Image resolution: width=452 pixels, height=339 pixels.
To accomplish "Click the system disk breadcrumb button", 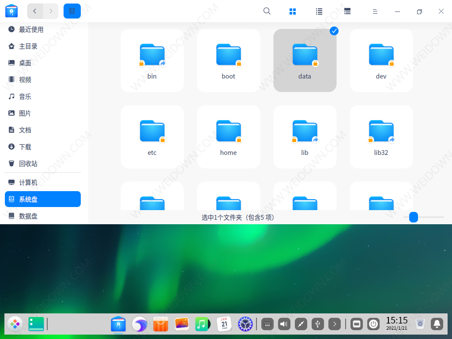I will coord(72,11).
